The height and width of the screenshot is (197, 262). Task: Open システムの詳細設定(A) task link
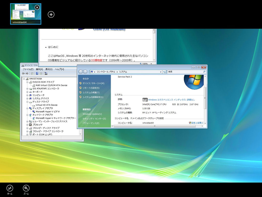[x=93, y=97]
